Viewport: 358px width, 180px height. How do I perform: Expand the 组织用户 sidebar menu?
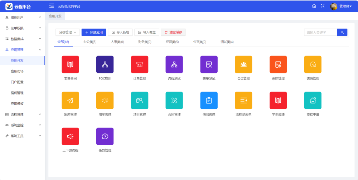point(22,17)
